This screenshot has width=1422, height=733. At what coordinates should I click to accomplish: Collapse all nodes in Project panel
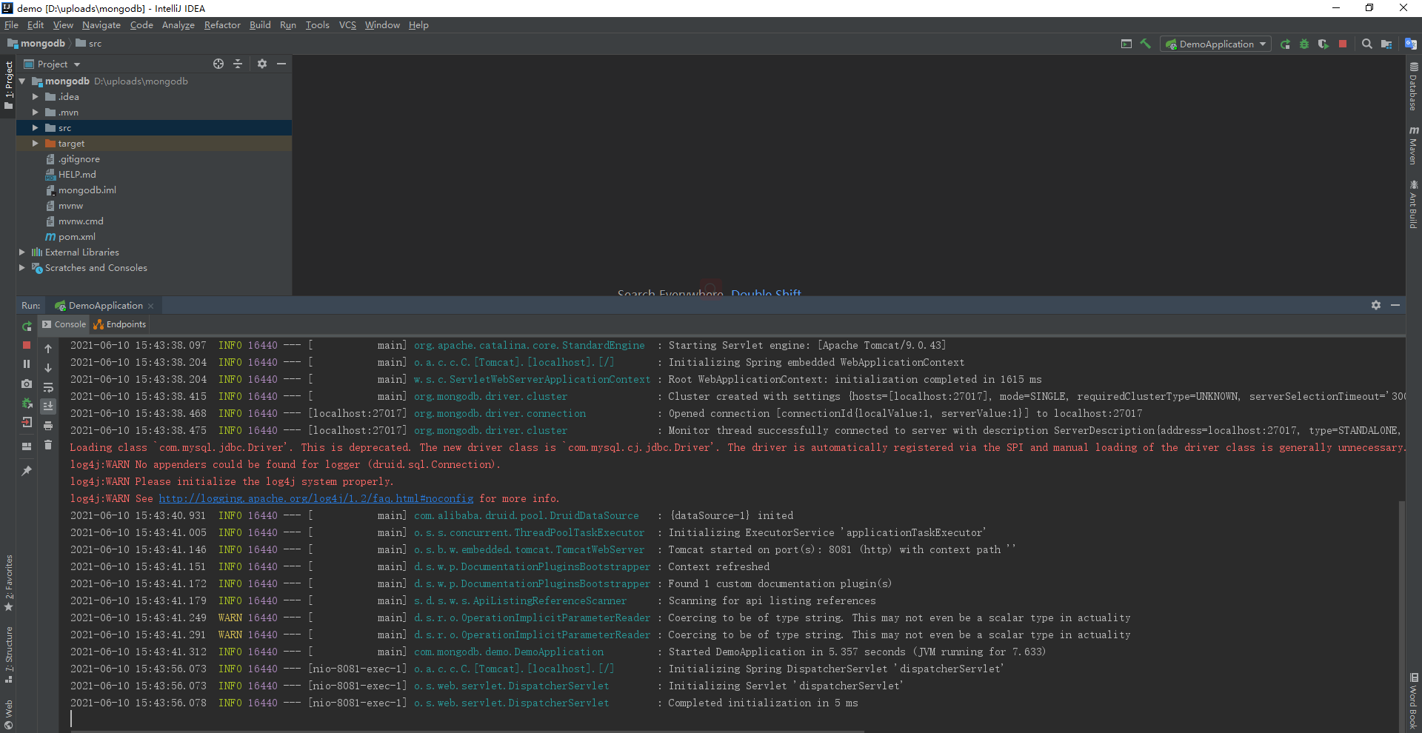point(238,64)
